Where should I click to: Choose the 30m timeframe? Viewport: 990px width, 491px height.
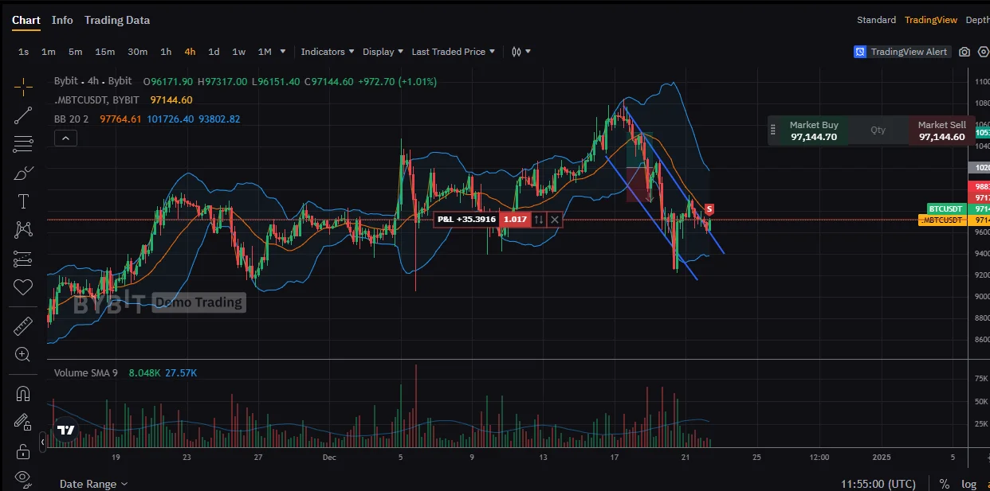tap(138, 52)
